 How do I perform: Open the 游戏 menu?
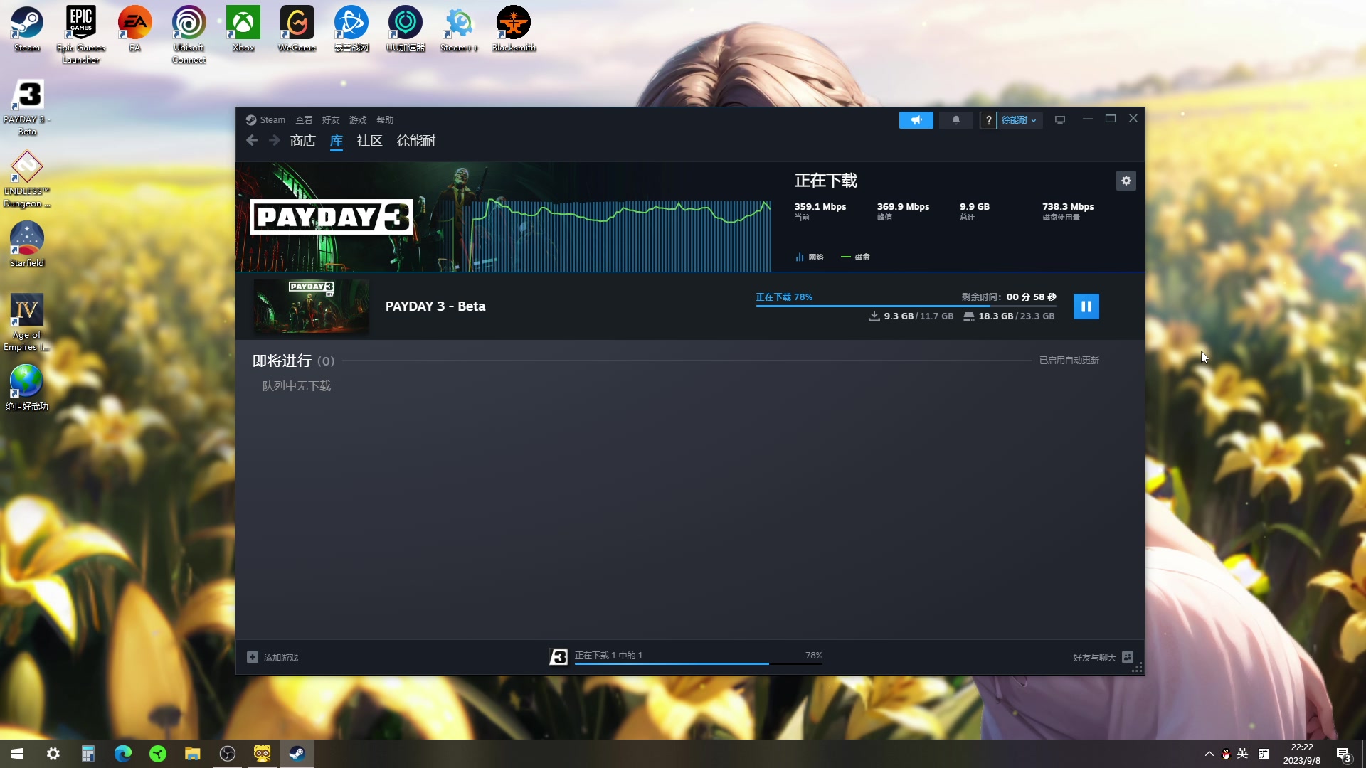(x=358, y=120)
